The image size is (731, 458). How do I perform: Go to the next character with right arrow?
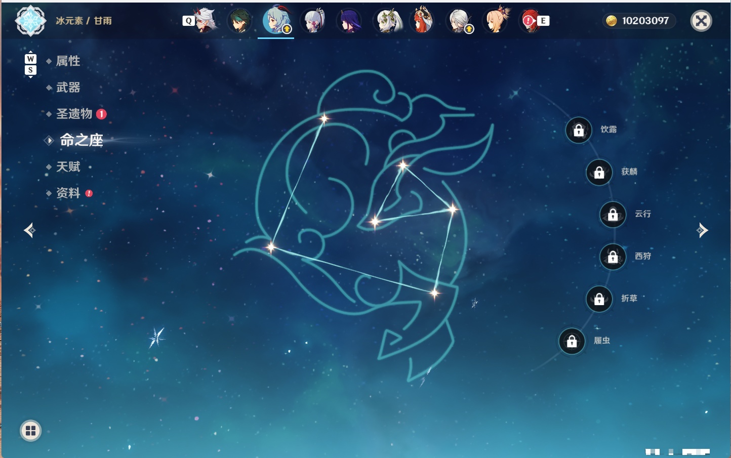702,230
